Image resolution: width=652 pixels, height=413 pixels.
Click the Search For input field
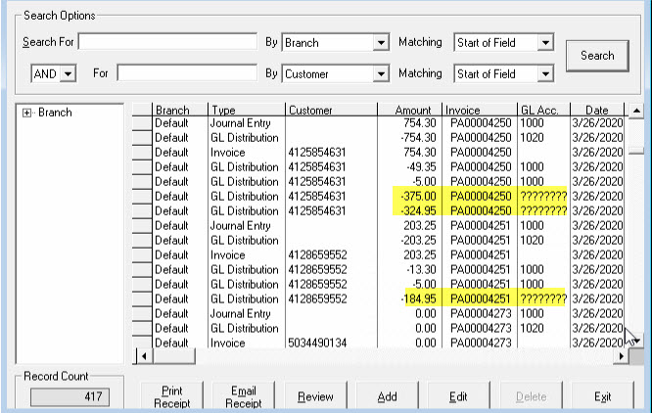pyautogui.click(x=167, y=42)
